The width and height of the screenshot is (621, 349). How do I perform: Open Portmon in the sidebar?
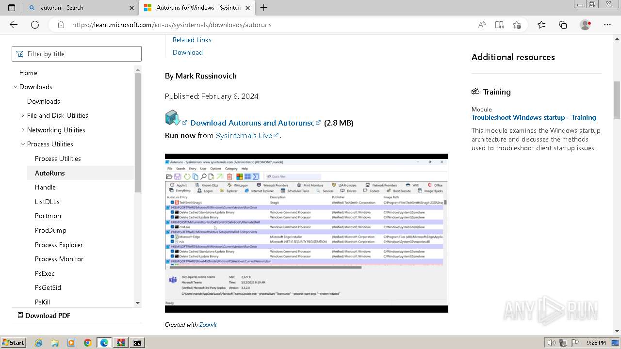pos(48,216)
